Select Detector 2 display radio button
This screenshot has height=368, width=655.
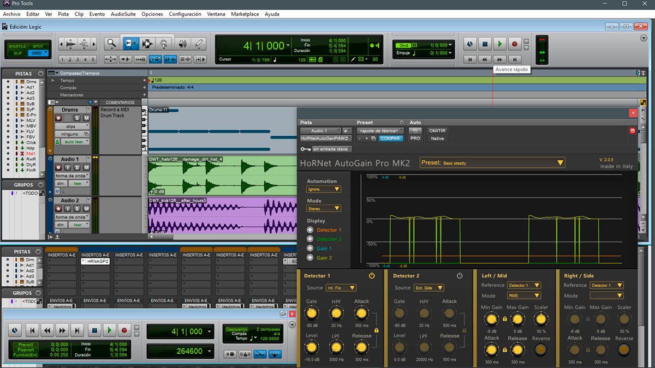(311, 239)
